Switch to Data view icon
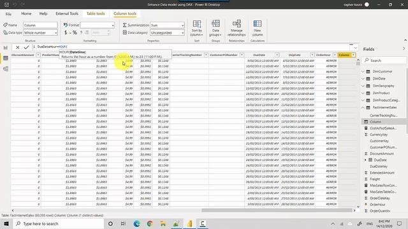The height and width of the screenshot is (229, 408). pos(6,58)
